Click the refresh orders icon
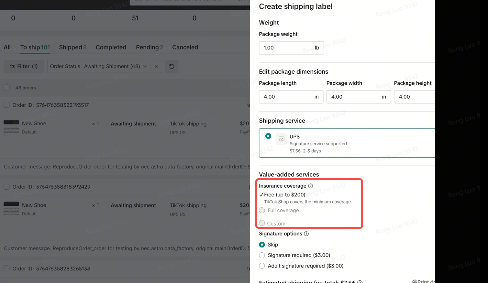This screenshot has height=283, width=488. pos(172,66)
